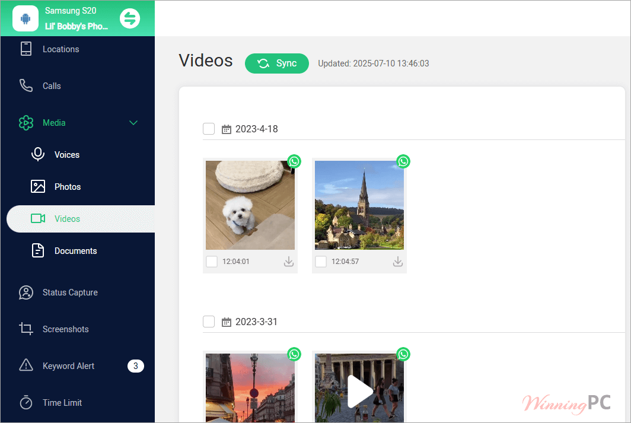This screenshot has height=423, width=631.
Task: Click the Status Capture person icon
Action: point(26,292)
